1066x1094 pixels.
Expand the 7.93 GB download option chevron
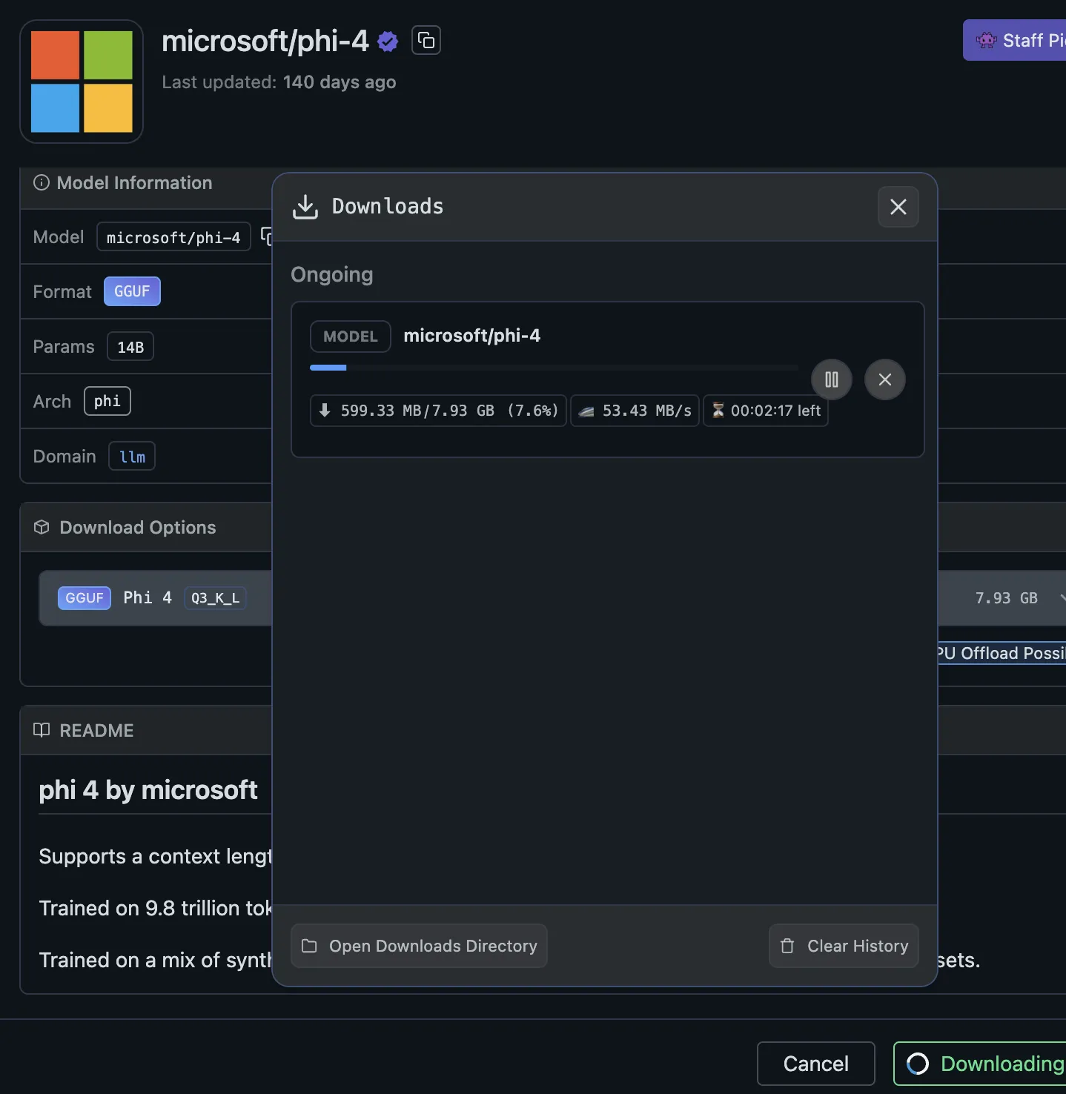tap(1062, 597)
